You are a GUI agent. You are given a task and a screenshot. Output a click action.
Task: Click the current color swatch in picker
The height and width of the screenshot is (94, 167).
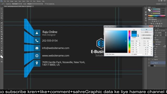[x=134, y=35]
